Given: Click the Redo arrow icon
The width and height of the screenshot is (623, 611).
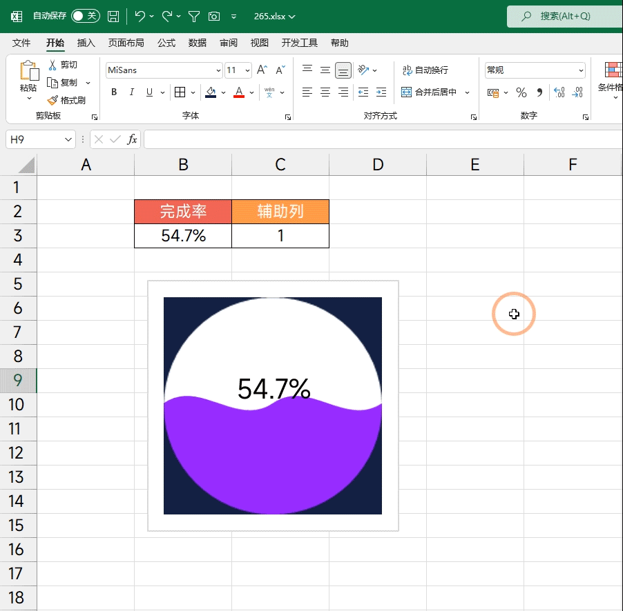Looking at the screenshot, I should point(167,17).
